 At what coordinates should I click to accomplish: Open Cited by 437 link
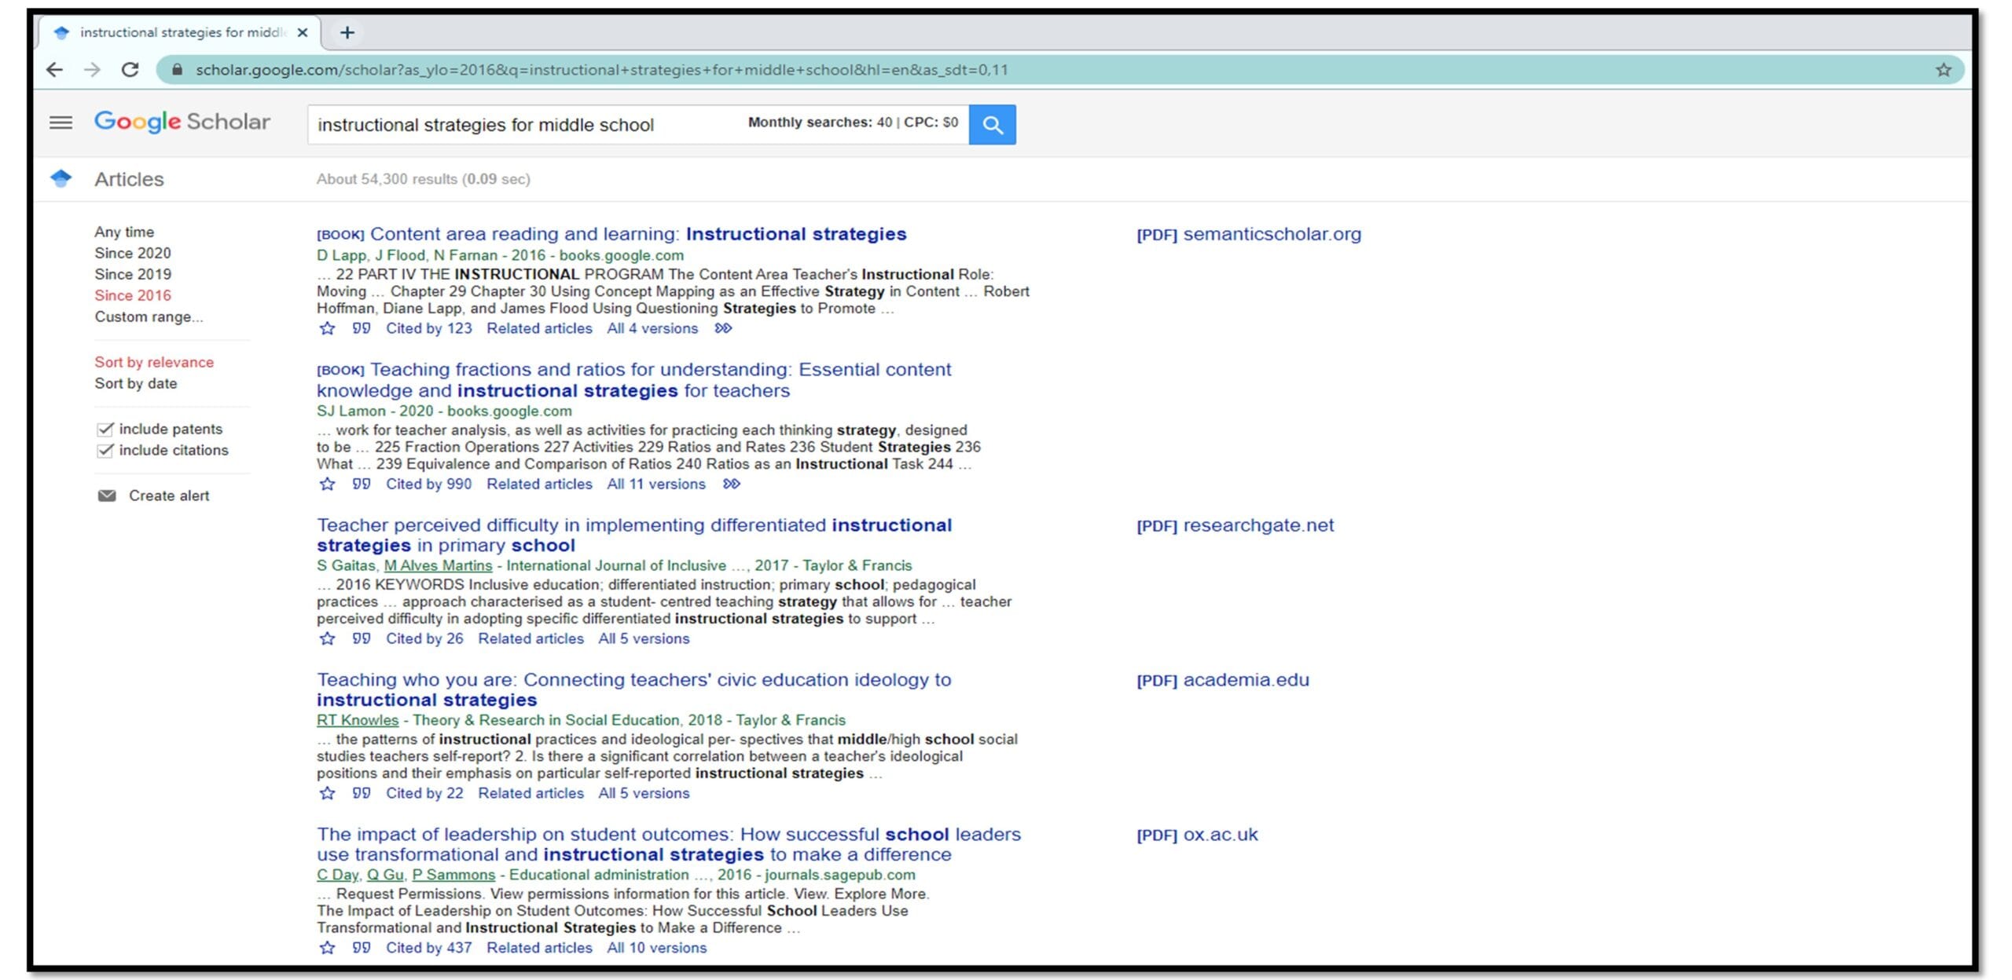[x=428, y=949]
